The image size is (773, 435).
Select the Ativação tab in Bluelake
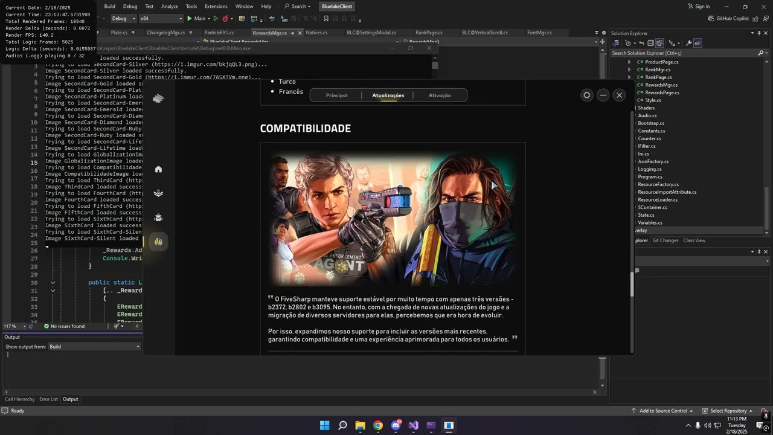440,95
